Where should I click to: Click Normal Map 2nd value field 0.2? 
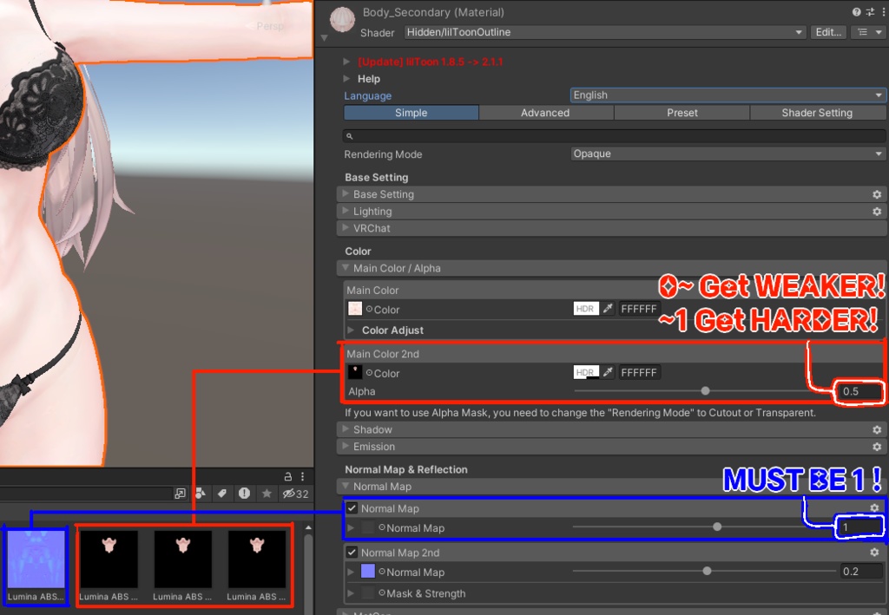point(862,572)
